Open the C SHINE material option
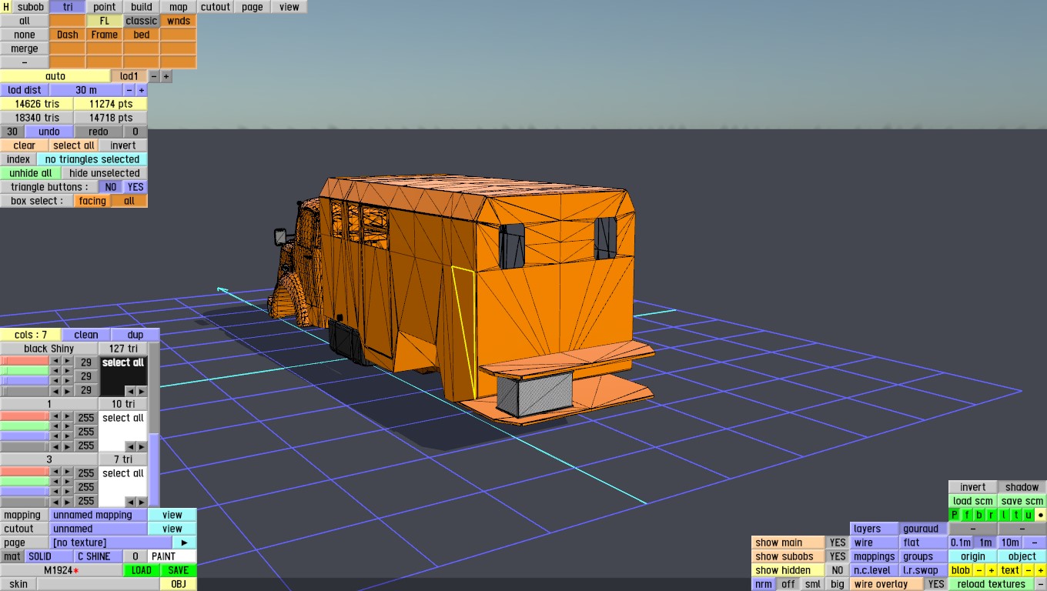1047x591 pixels. (x=99, y=556)
